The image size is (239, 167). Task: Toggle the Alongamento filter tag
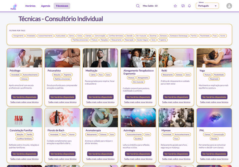tap(18, 36)
